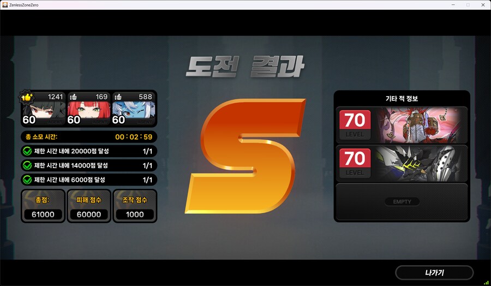Image resolution: width=491 pixels, height=286 pixels.
Task: Click the 피해 점수 60000 score box
Action: (x=89, y=206)
